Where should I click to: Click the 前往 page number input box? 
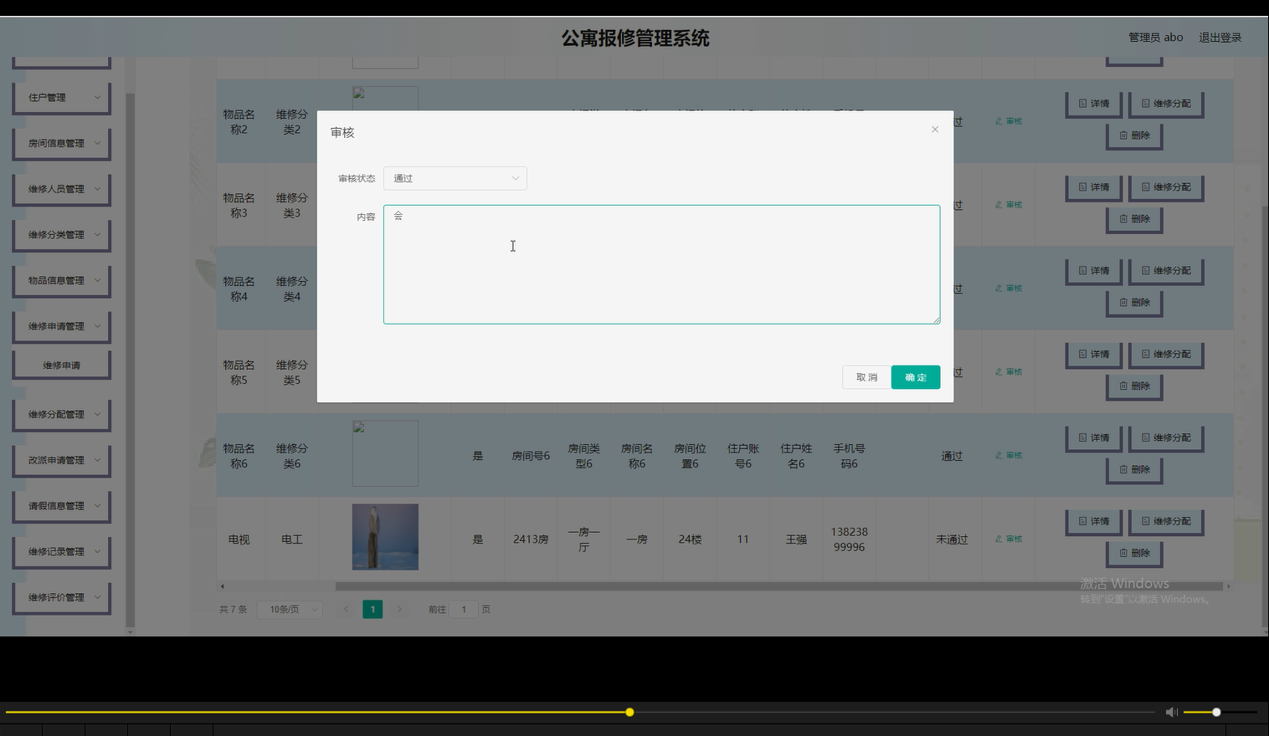point(464,609)
